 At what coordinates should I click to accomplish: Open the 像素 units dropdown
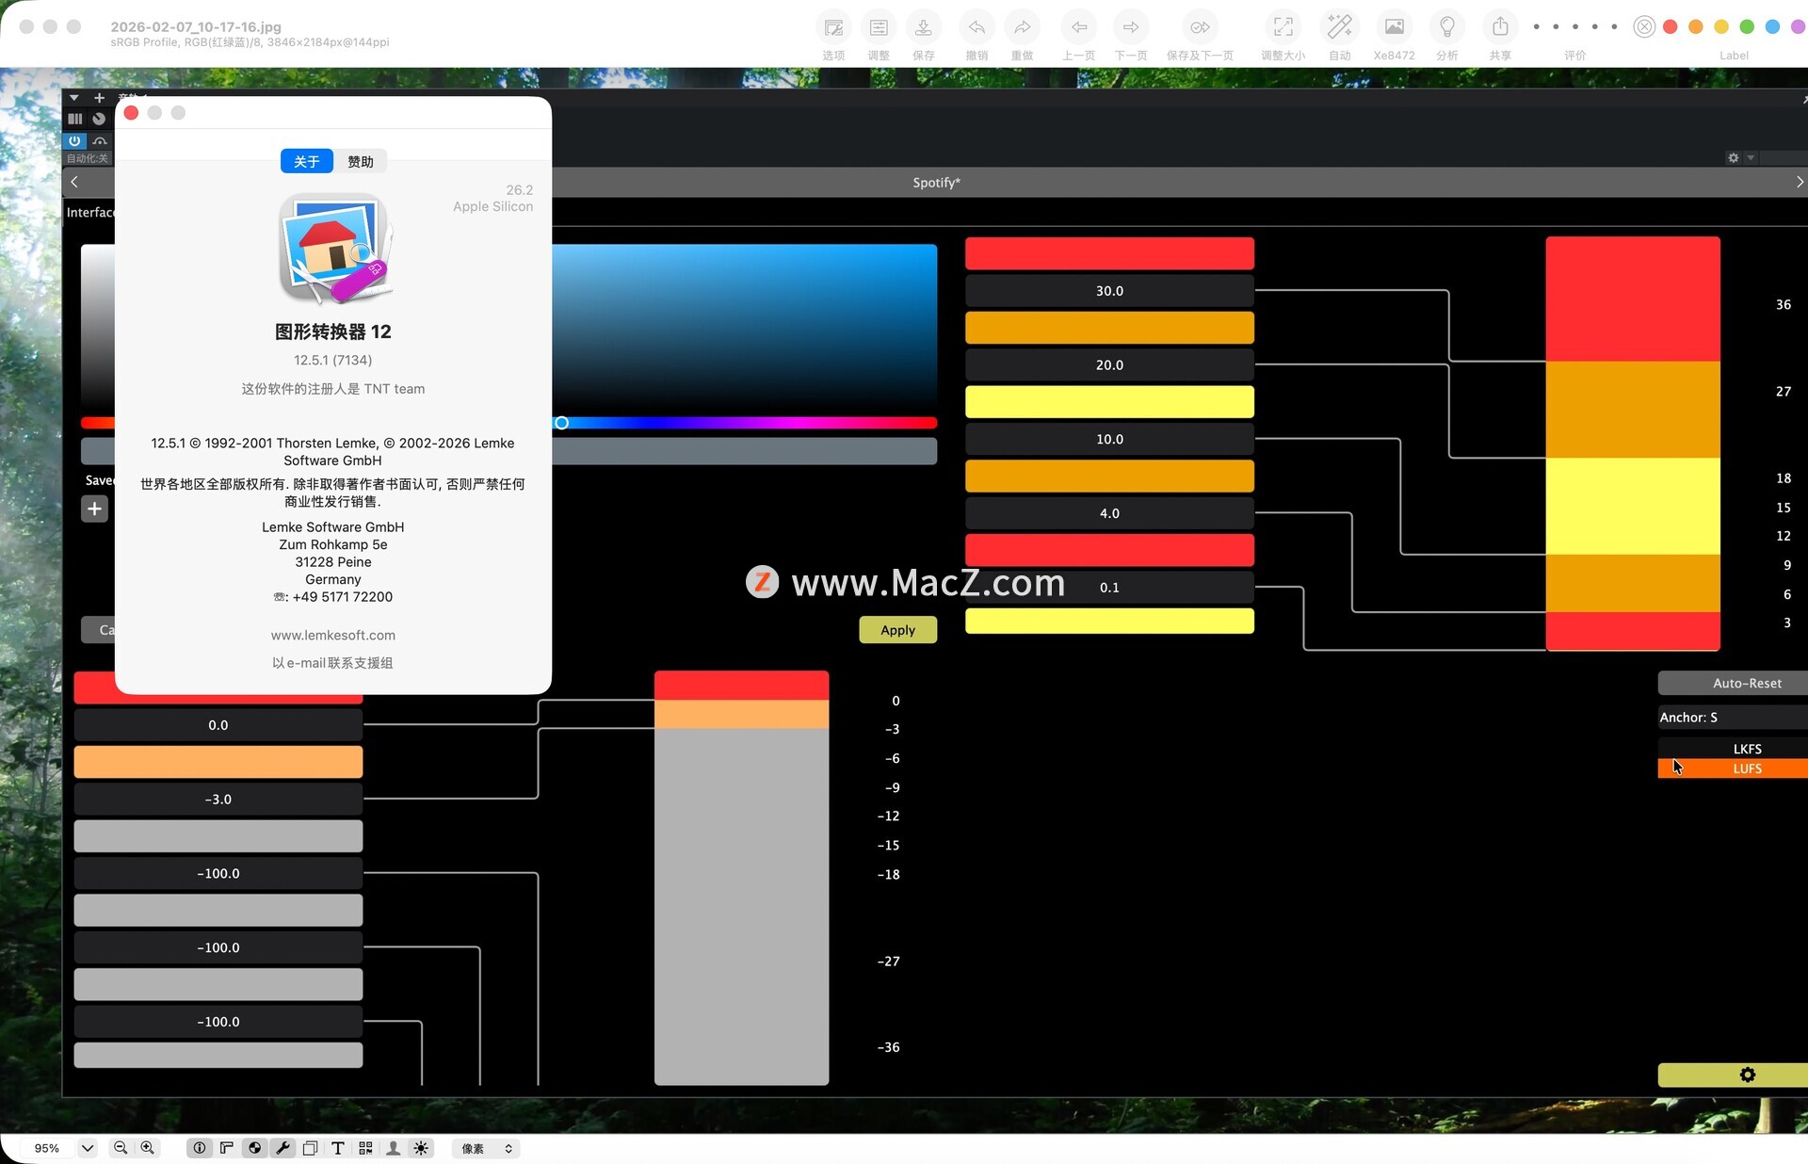[486, 1148]
